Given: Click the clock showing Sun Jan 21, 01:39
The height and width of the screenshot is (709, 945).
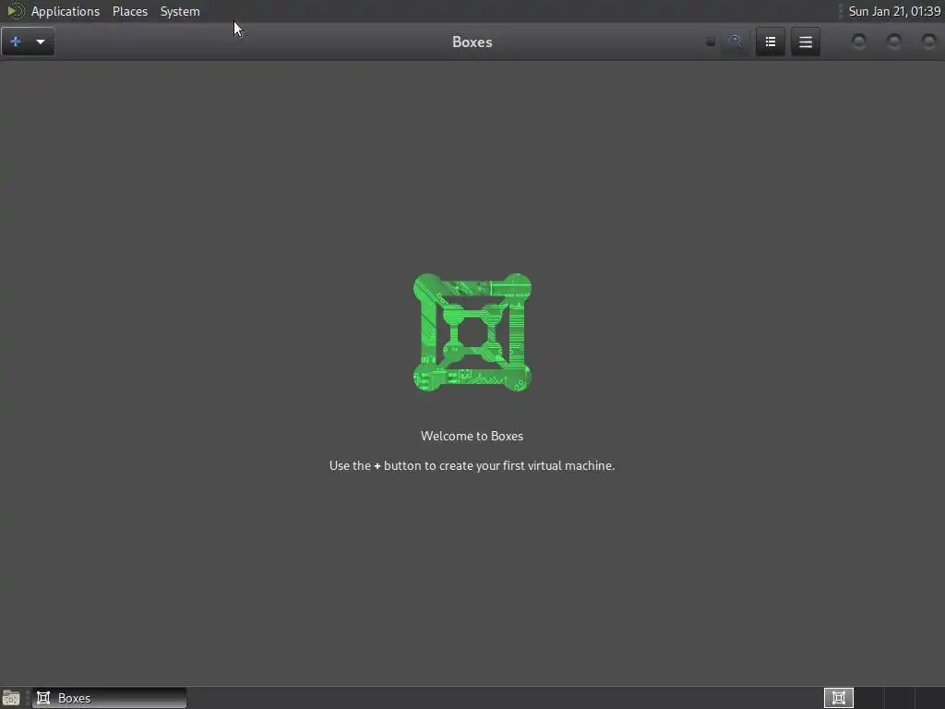Looking at the screenshot, I should pyautogui.click(x=894, y=11).
